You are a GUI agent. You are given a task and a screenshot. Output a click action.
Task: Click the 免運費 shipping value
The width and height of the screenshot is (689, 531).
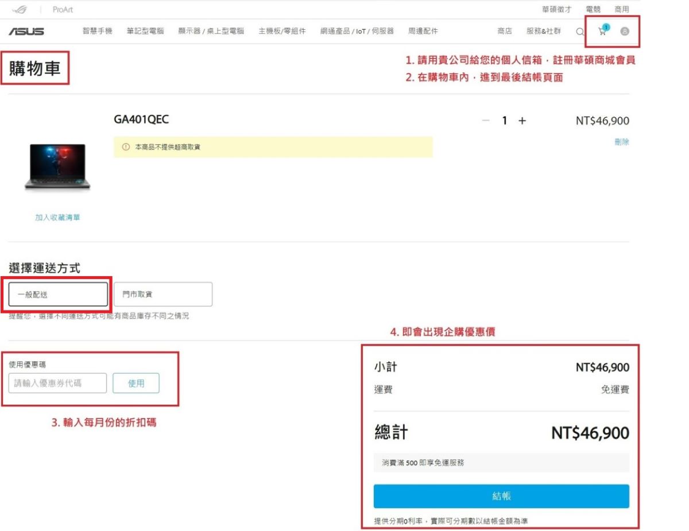pos(615,390)
